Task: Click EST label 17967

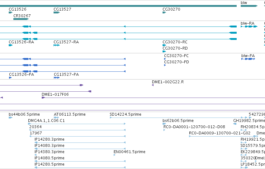Action: pyautogui.click(x=36, y=133)
